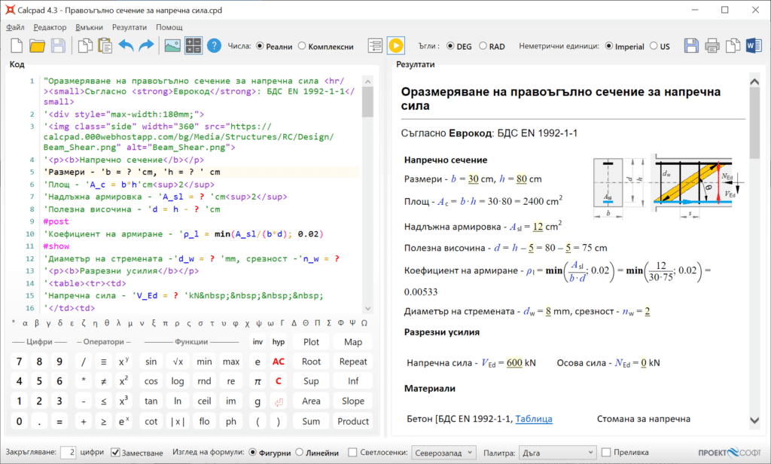Insert an image with the picture icon
This screenshot has width=771, height=464.
pos(172,46)
